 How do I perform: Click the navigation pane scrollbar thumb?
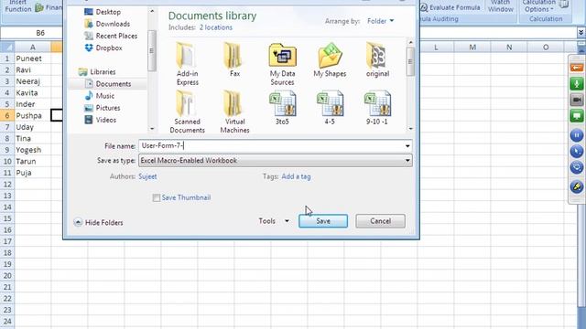point(152,51)
